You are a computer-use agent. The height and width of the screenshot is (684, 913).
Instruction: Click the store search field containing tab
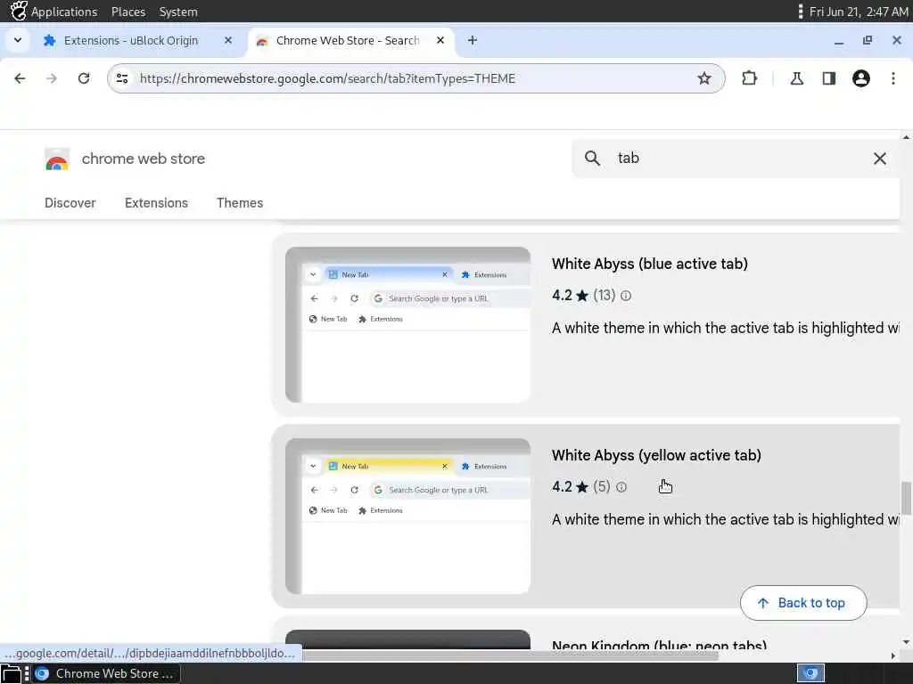[x=736, y=159]
